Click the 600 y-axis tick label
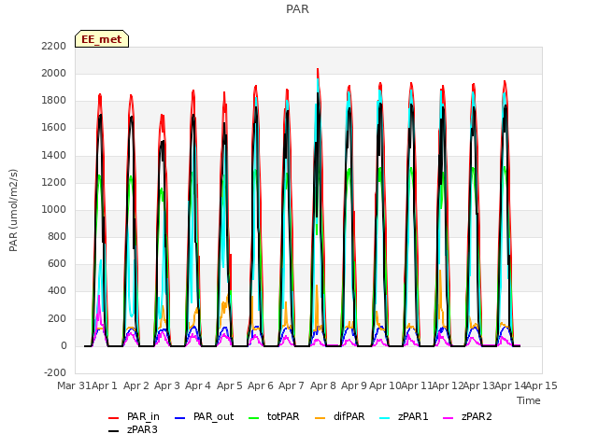Screen dimensions: 598x448 pos(57,263)
